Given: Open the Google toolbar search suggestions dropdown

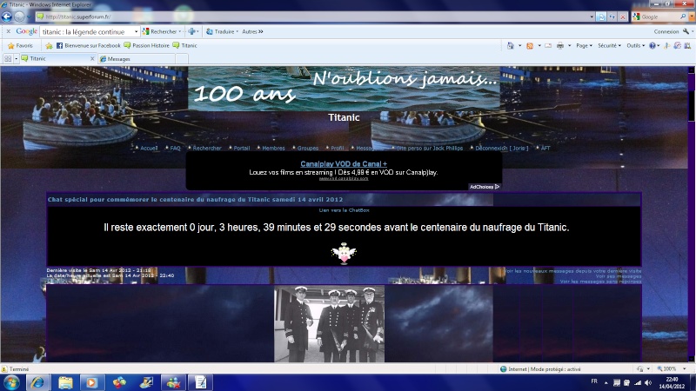Looking at the screenshot, I should (x=136, y=31).
